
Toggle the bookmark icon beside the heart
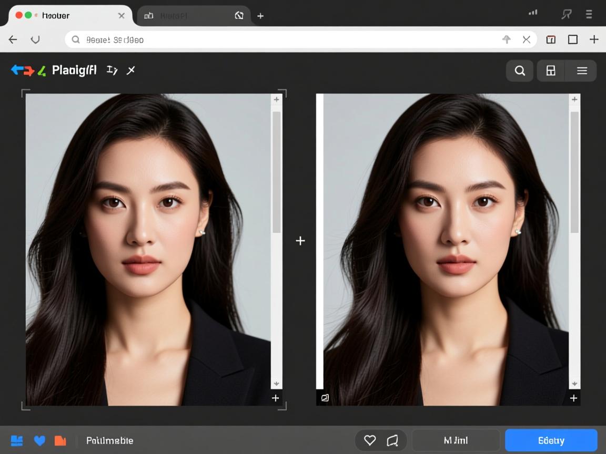[x=392, y=440]
